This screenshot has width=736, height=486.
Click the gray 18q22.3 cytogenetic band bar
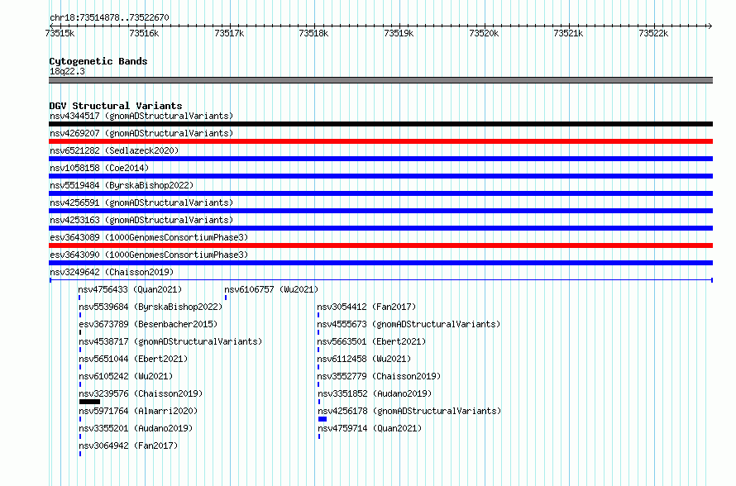tap(380, 80)
